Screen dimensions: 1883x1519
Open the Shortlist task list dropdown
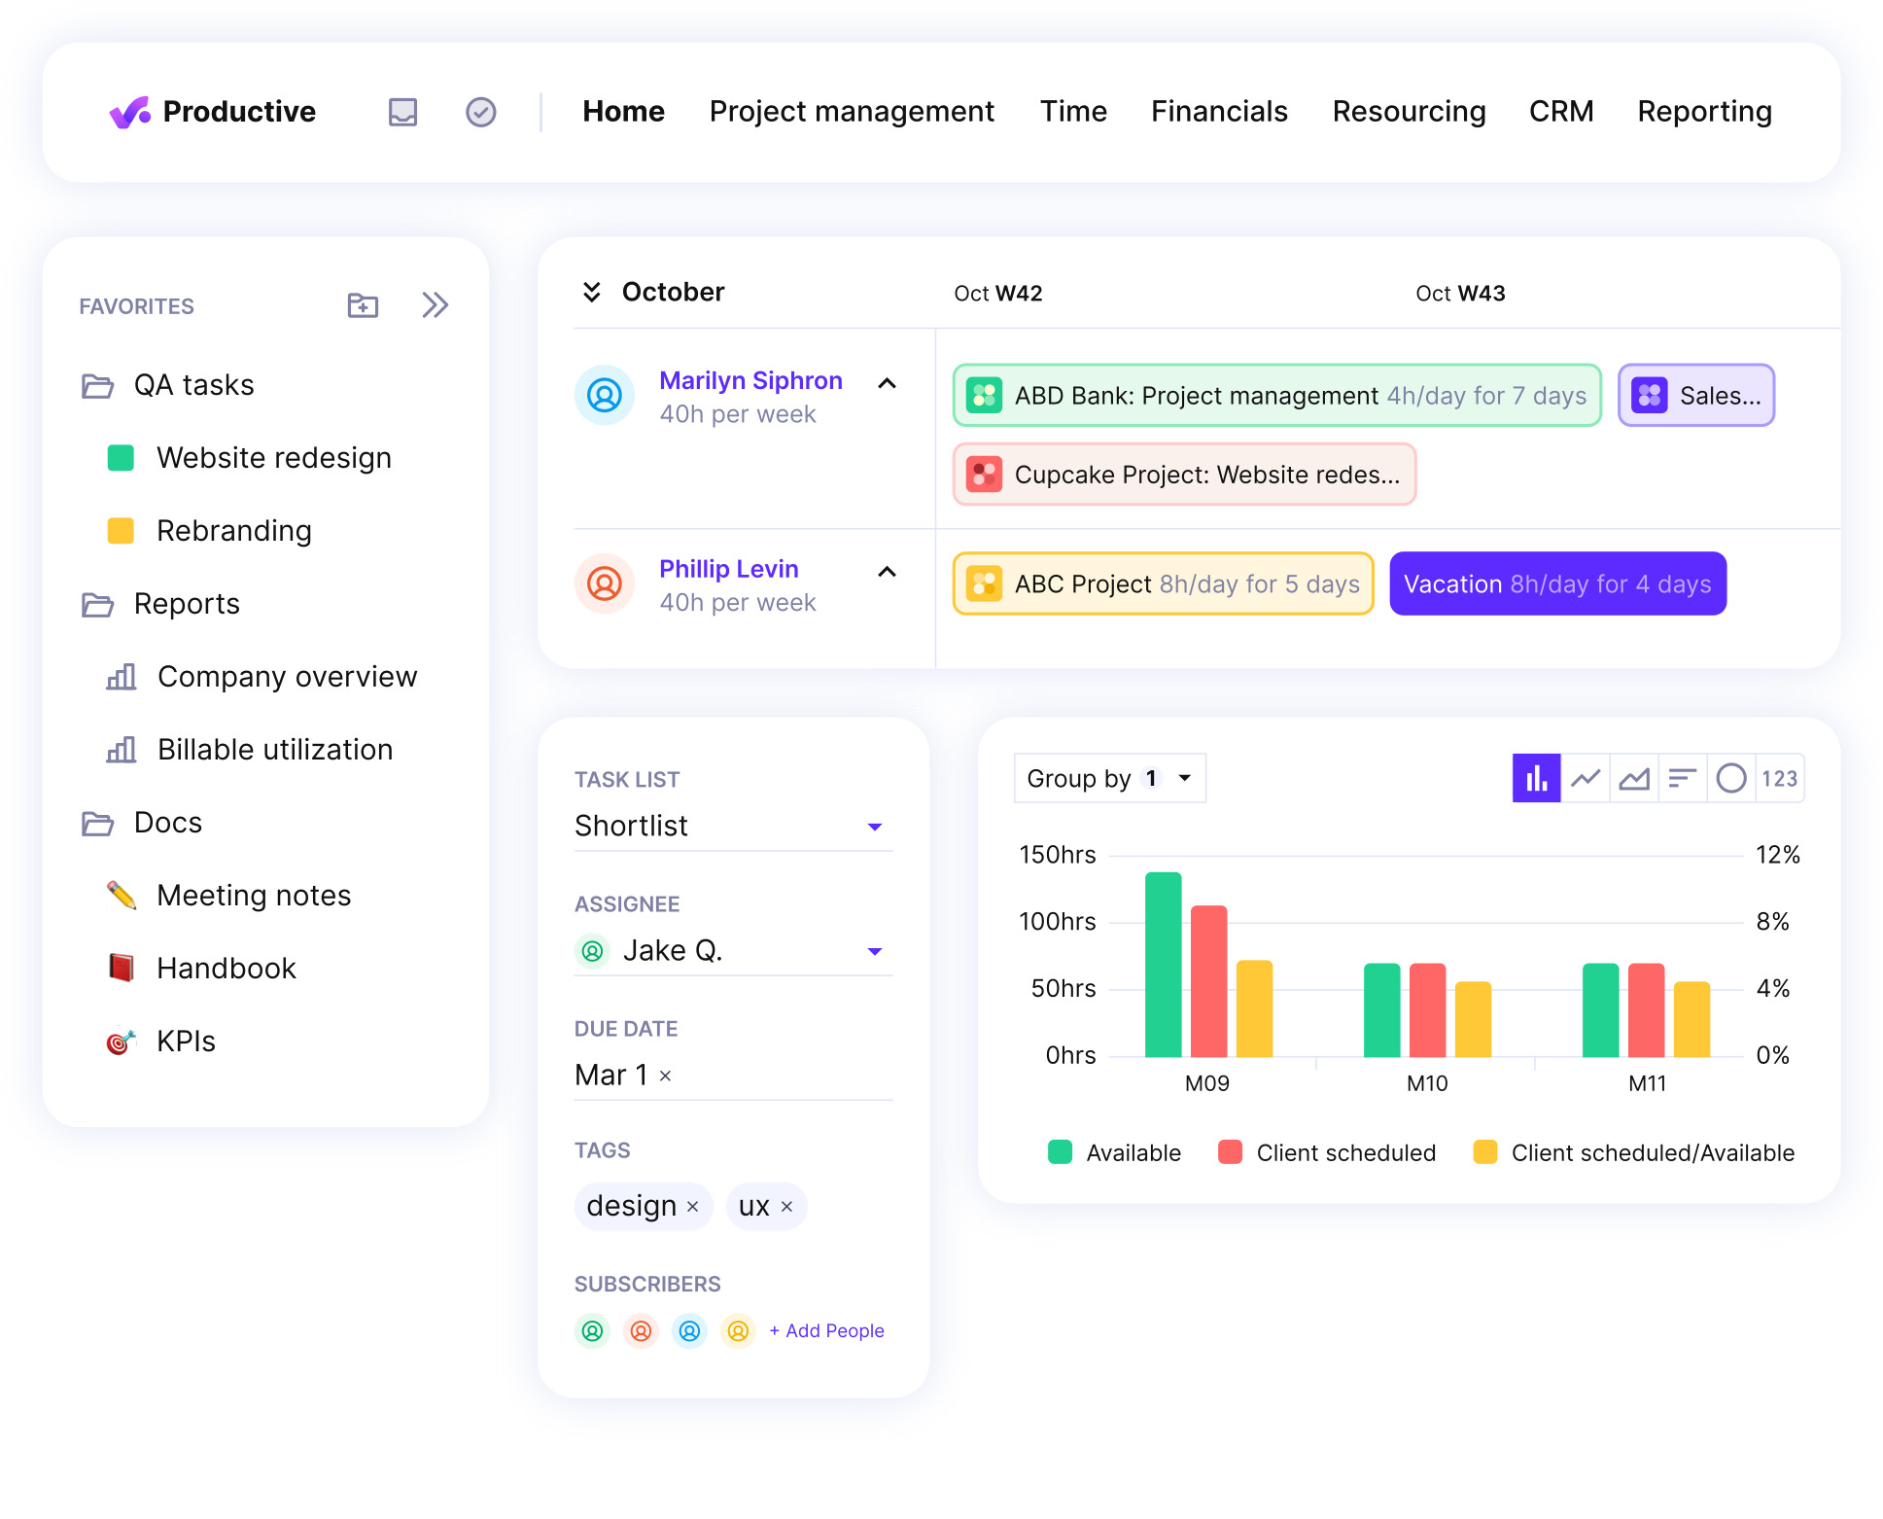pos(874,827)
